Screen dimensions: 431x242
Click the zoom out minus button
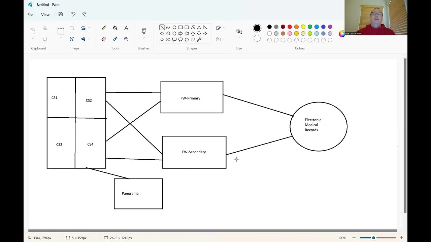(354, 238)
